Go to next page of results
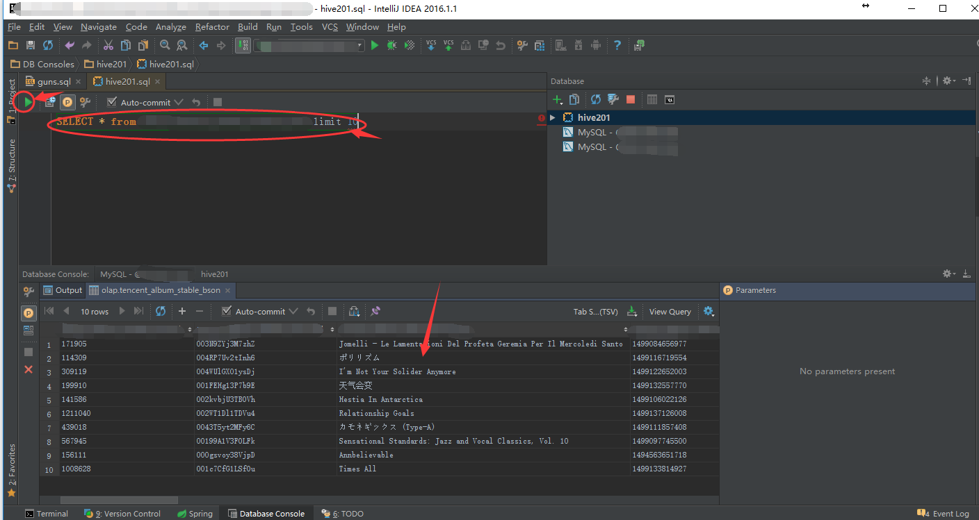Image resolution: width=979 pixels, height=520 pixels. click(x=122, y=311)
